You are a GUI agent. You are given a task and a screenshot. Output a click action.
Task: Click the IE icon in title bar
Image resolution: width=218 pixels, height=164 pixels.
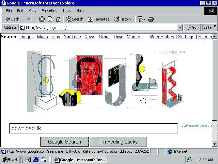pyautogui.click(x=3, y=3)
